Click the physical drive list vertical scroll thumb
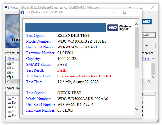 tap(153, 69)
